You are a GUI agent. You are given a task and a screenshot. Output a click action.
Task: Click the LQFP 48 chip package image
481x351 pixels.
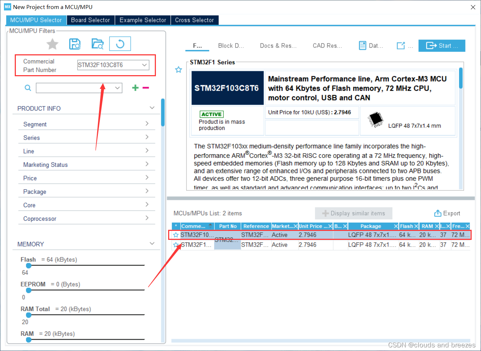pos(376,120)
